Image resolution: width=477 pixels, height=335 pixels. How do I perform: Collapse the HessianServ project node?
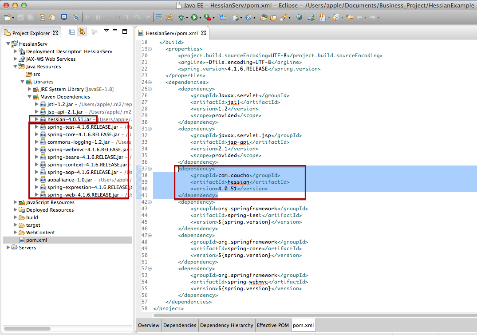pos(8,44)
